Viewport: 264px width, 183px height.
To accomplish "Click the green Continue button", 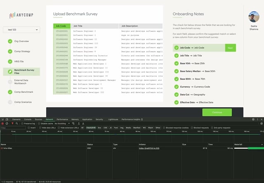I will (x=217, y=112).
